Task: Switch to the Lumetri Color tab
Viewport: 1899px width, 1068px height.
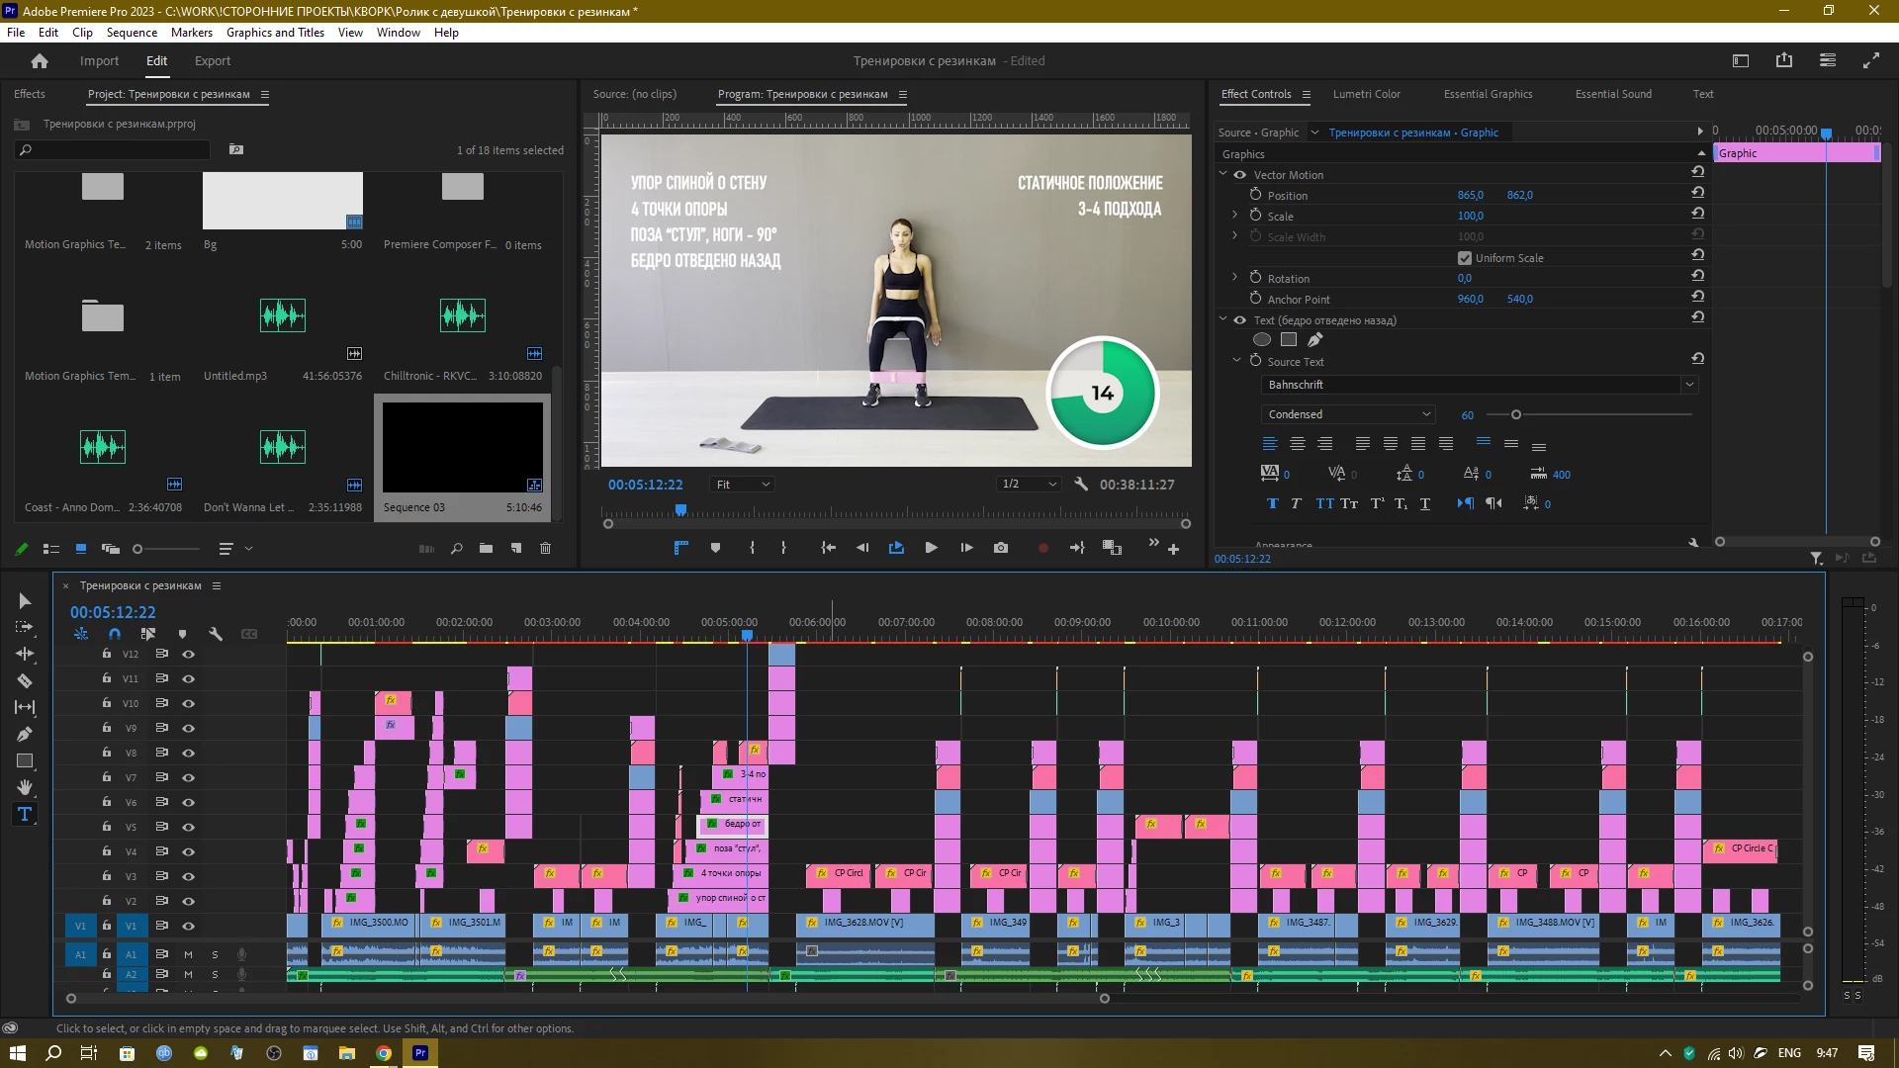Action: (x=1366, y=94)
